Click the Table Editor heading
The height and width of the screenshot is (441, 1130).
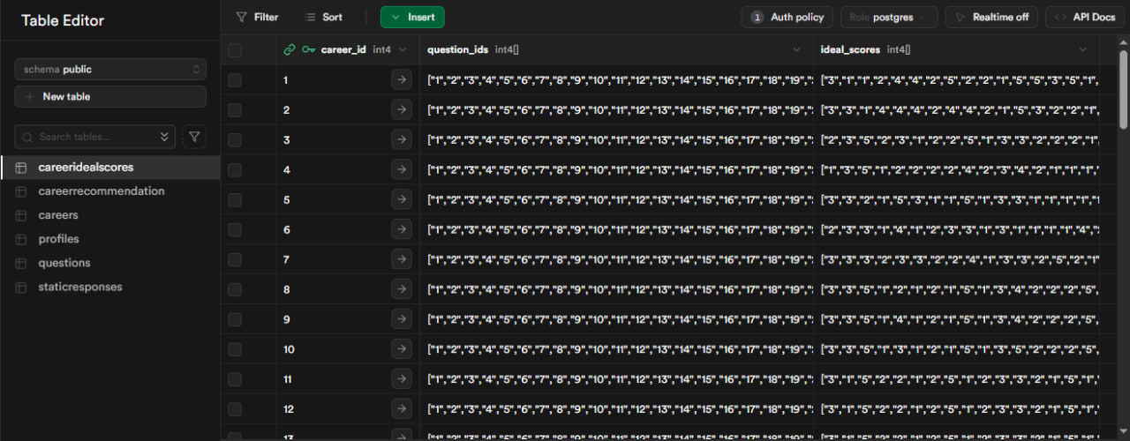point(63,20)
